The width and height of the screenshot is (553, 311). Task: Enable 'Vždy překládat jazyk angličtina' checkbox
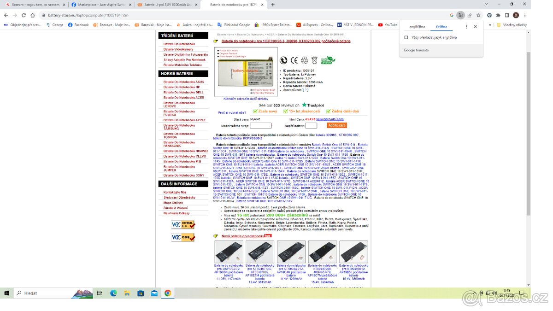click(x=406, y=37)
